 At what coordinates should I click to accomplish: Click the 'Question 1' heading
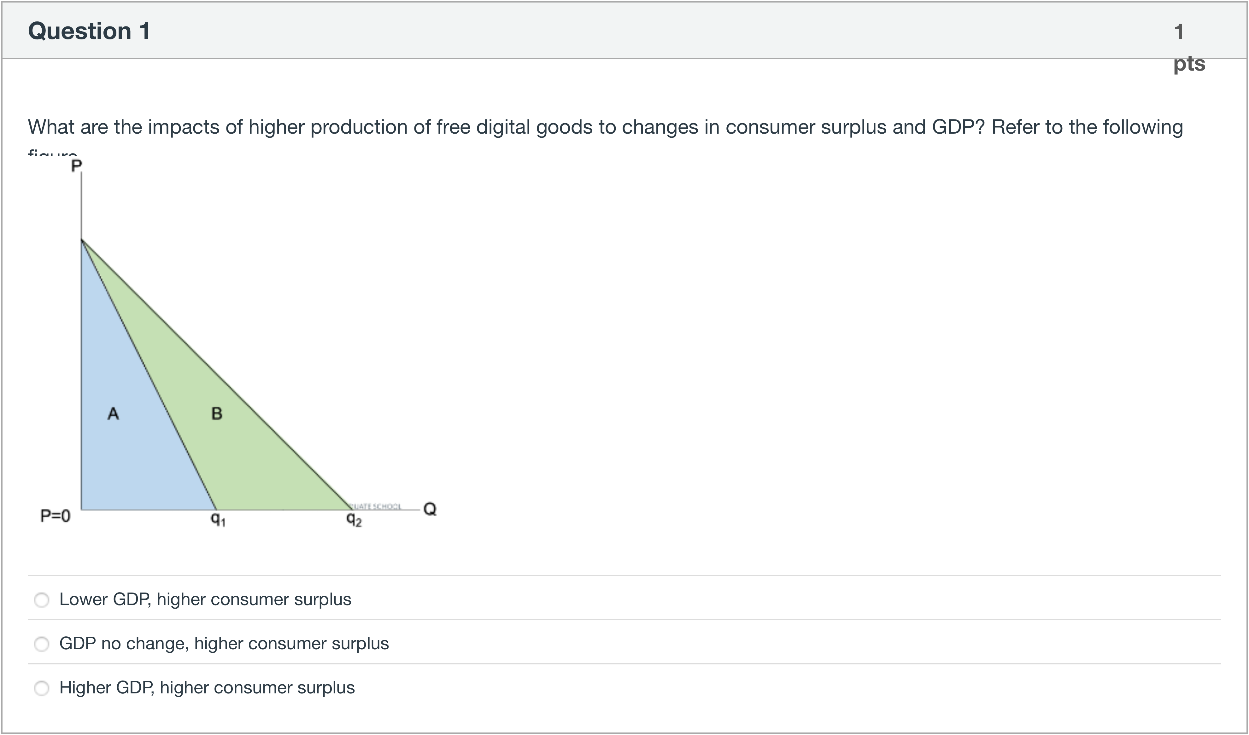[89, 31]
